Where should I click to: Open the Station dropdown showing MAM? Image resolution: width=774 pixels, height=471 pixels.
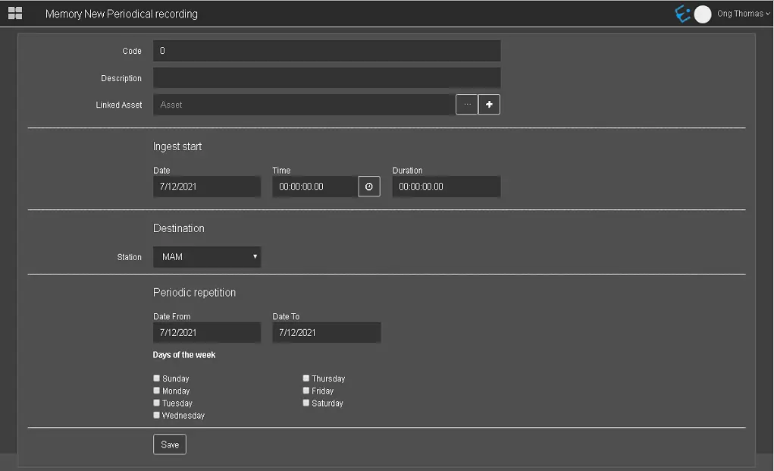(207, 257)
